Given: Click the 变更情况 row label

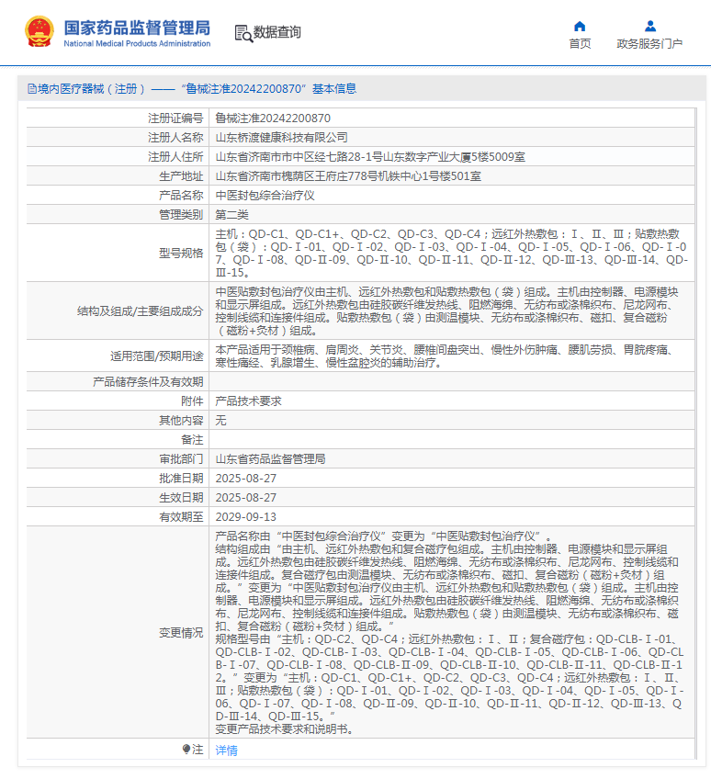Looking at the screenshot, I should [181, 633].
